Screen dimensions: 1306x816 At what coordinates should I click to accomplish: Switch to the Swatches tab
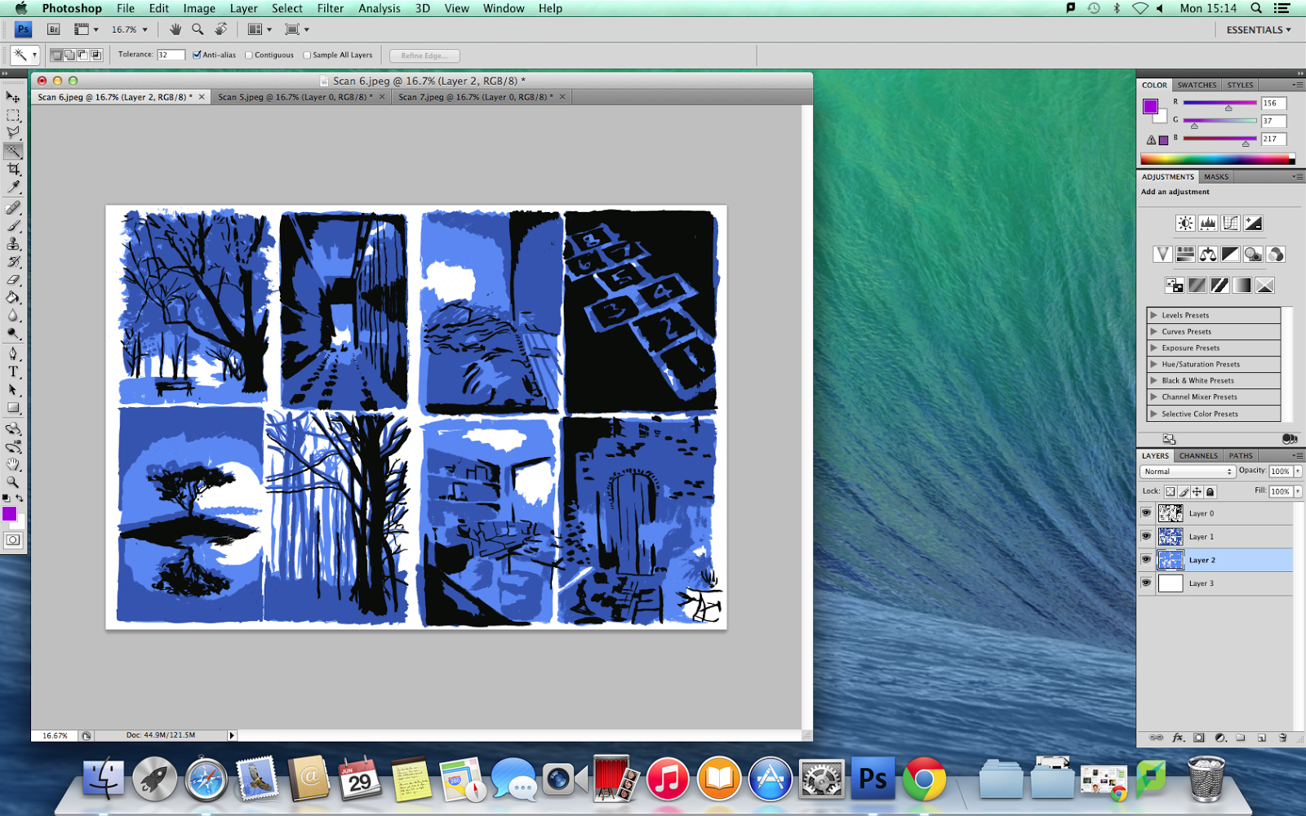click(1197, 85)
